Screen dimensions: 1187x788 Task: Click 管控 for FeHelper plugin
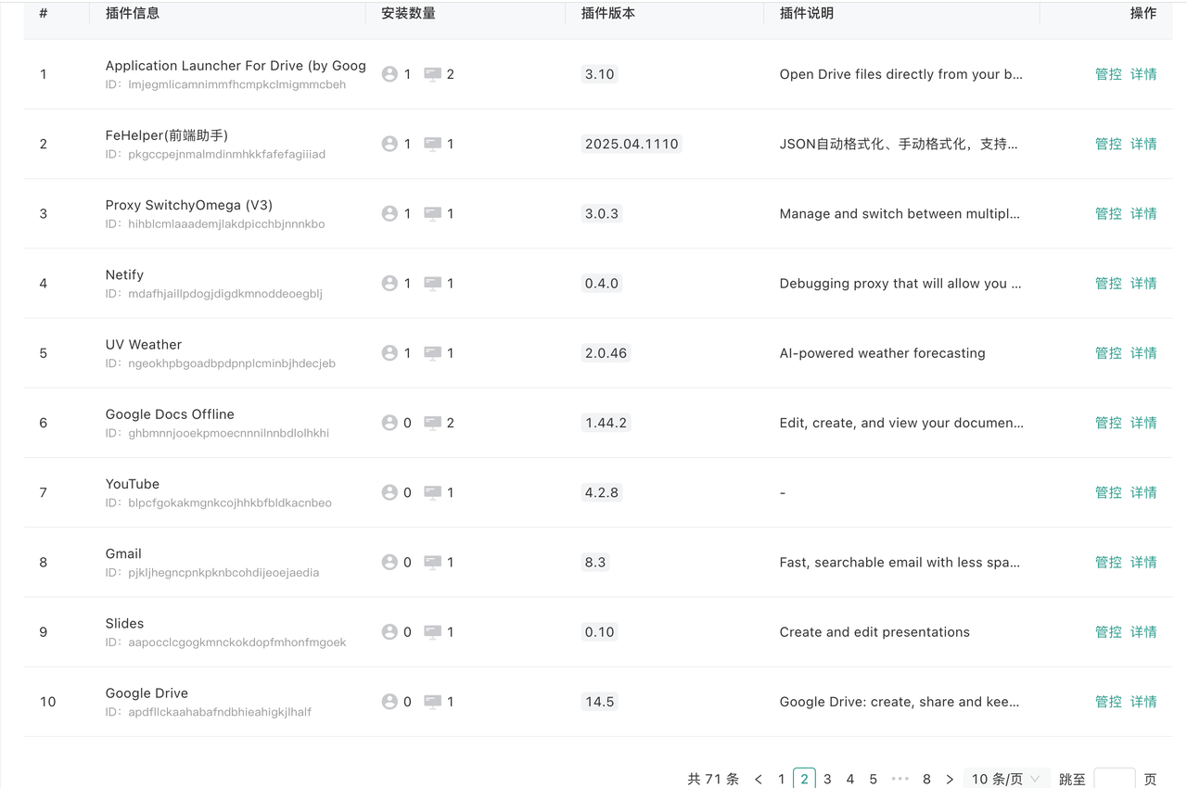1108,144
